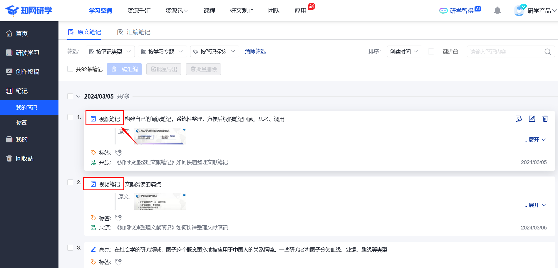Screen dimensions: 558x268
Task: Collapse the 2024/03/05 date group
Action: [78, 96]
